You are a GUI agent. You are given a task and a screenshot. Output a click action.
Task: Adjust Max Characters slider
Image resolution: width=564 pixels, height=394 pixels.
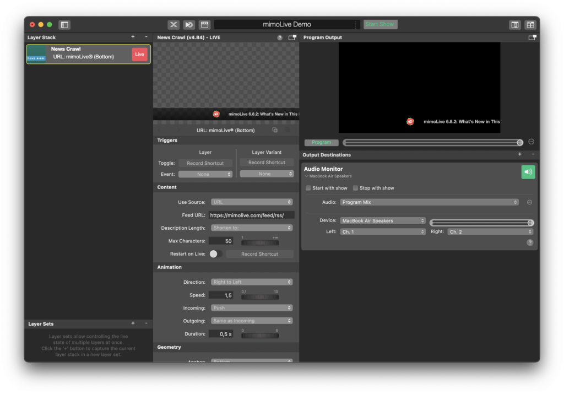click(x=260, y=242)
